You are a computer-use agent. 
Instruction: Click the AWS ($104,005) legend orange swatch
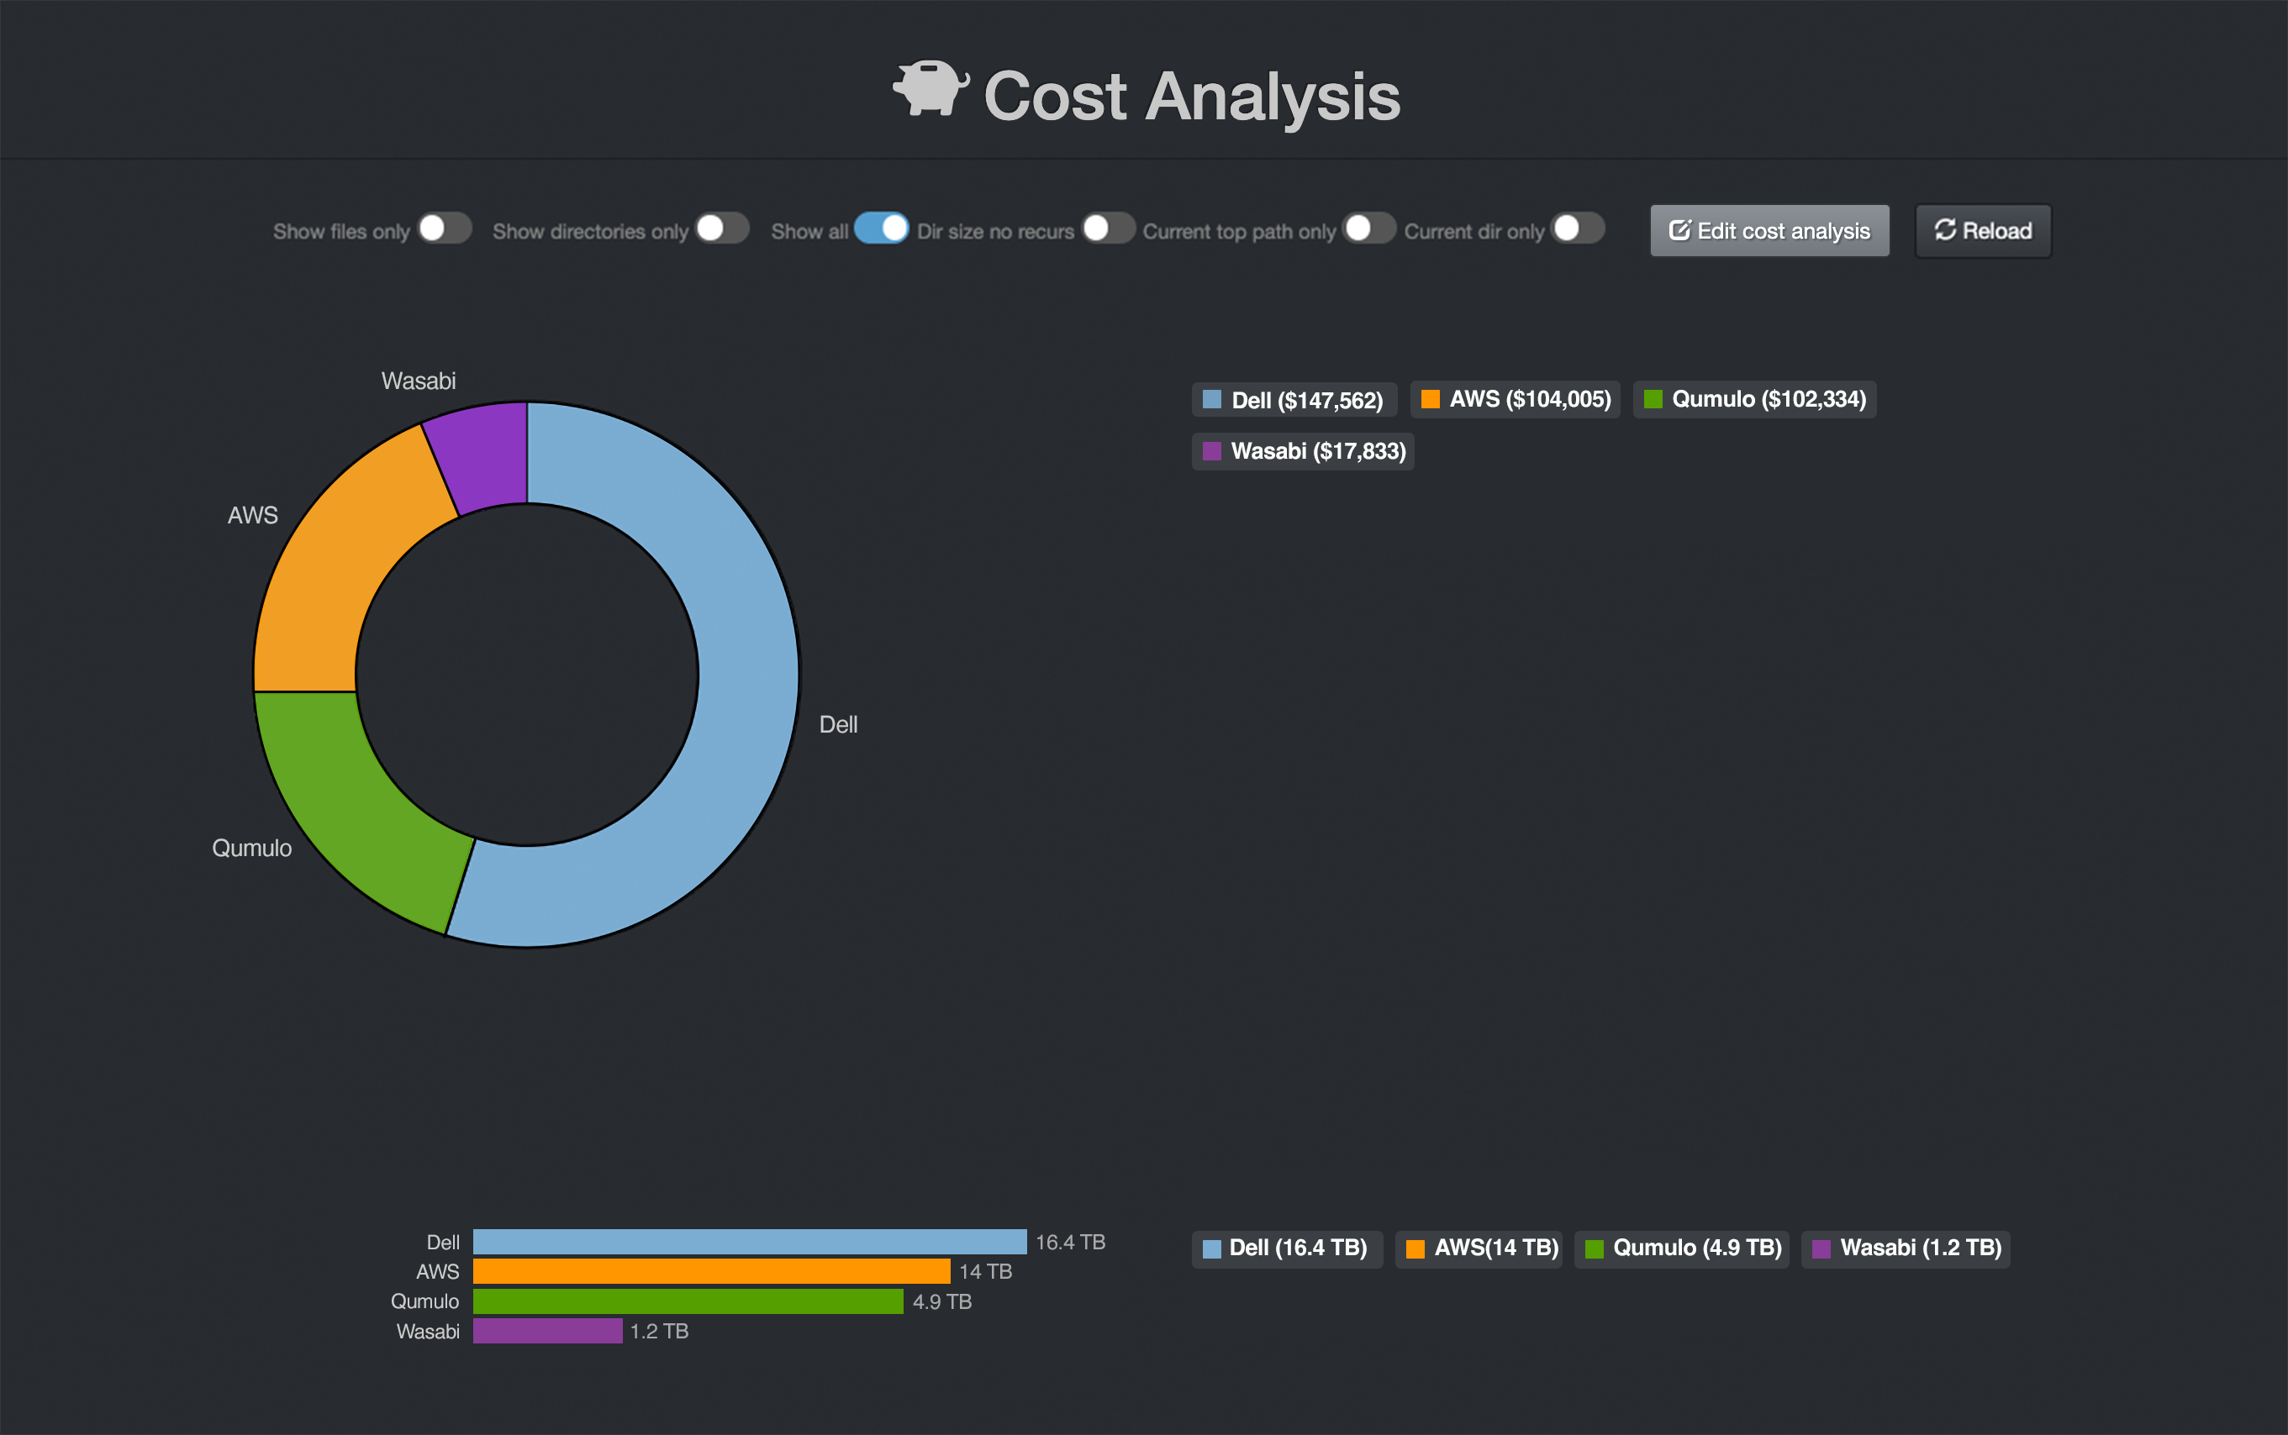(x=1430, y=400)
